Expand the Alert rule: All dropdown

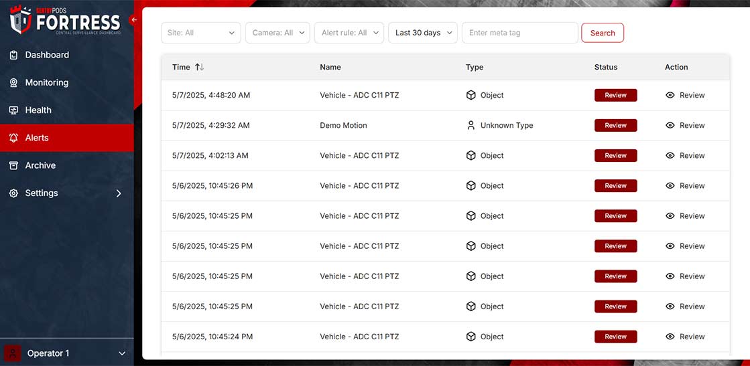pyautogui.click(x=349, y=33)
